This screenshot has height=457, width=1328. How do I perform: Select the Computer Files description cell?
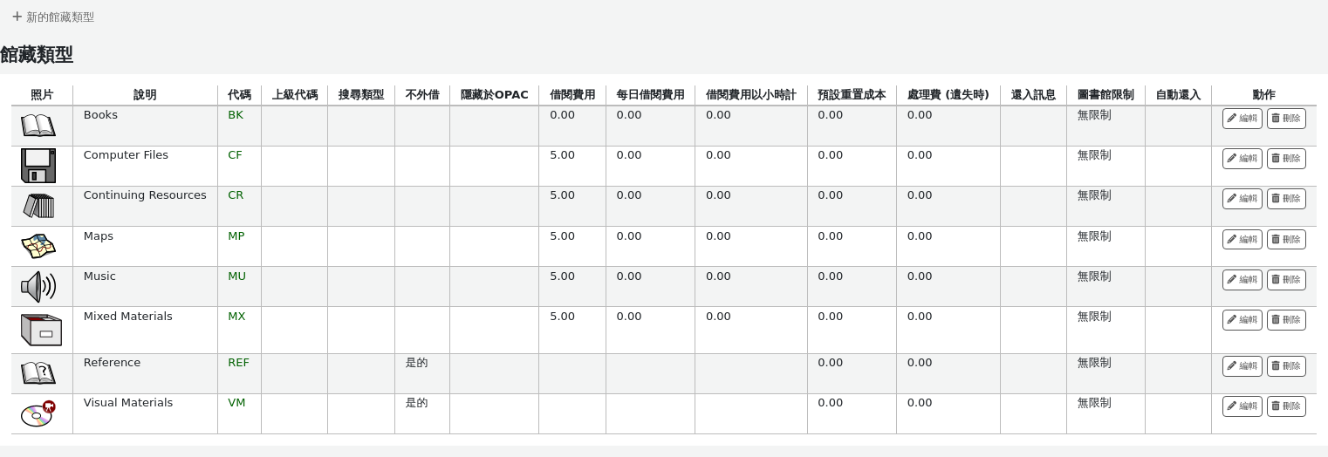[145, 167]
